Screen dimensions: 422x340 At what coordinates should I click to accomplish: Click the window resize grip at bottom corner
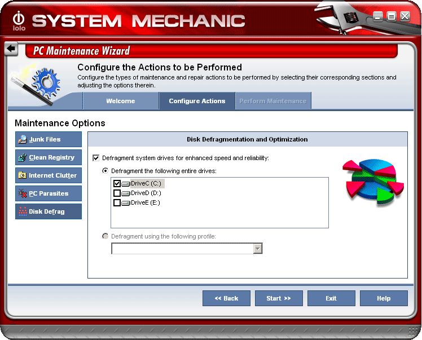coord(412,332)
